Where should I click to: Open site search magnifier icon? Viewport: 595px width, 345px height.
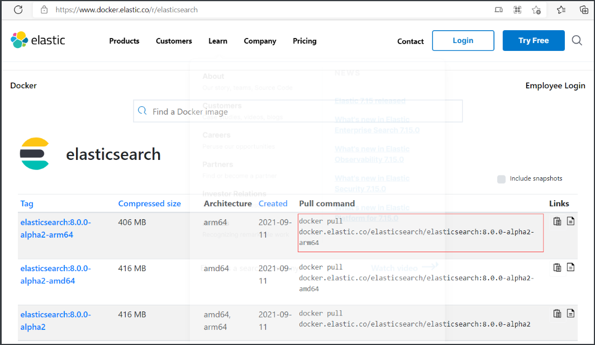point(577,40)
